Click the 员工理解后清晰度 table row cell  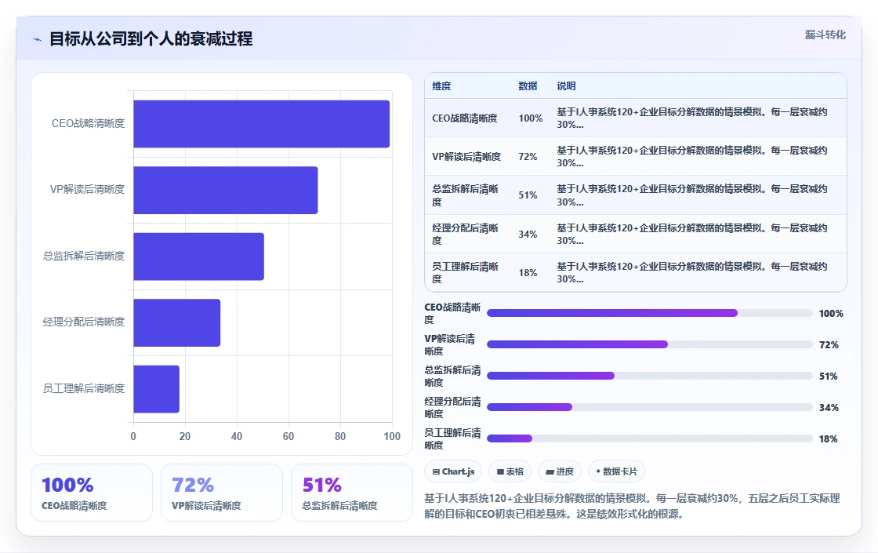466,272
